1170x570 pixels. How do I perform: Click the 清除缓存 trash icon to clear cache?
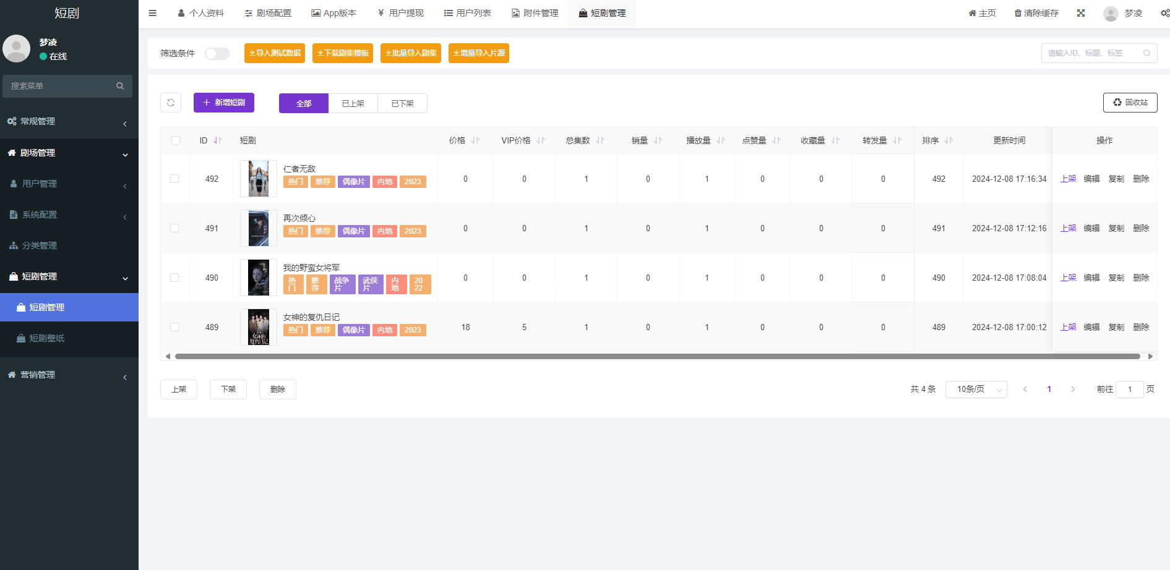coord(1017,12)
